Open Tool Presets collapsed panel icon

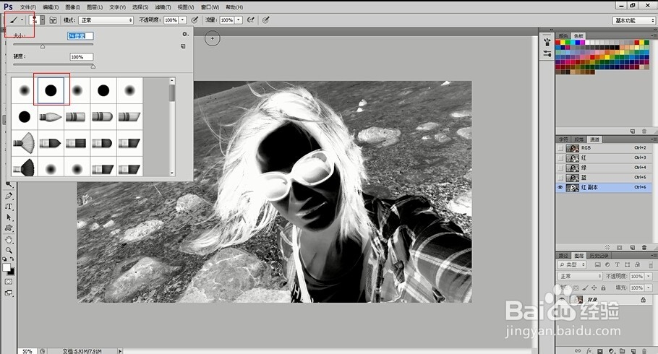[x=547, y=53]
